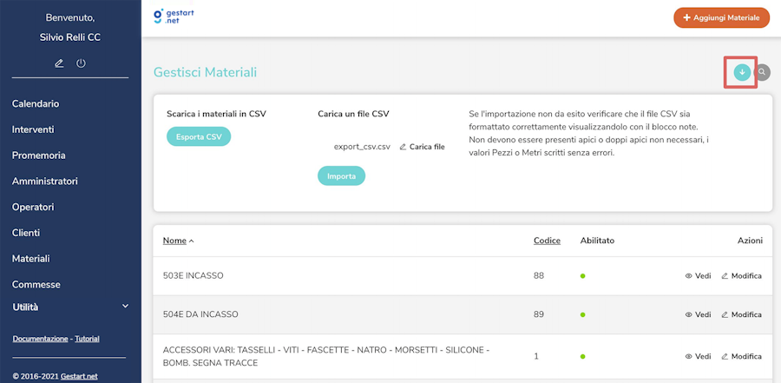Click the green enabled dot for 503E INCASSO
The width and height of the screenshot is (781, 383).
[583, 276]
